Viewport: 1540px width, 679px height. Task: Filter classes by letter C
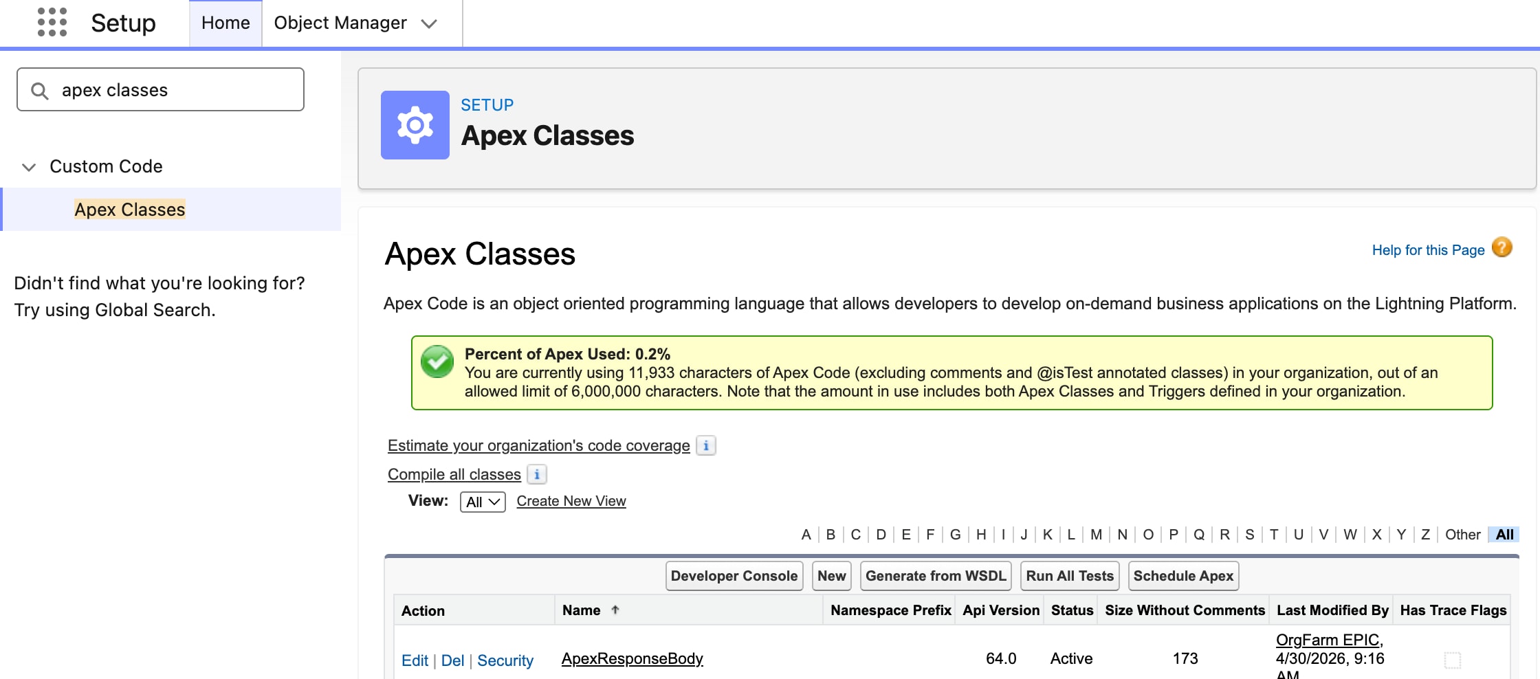pyautogui.click(x=856, y=535)
